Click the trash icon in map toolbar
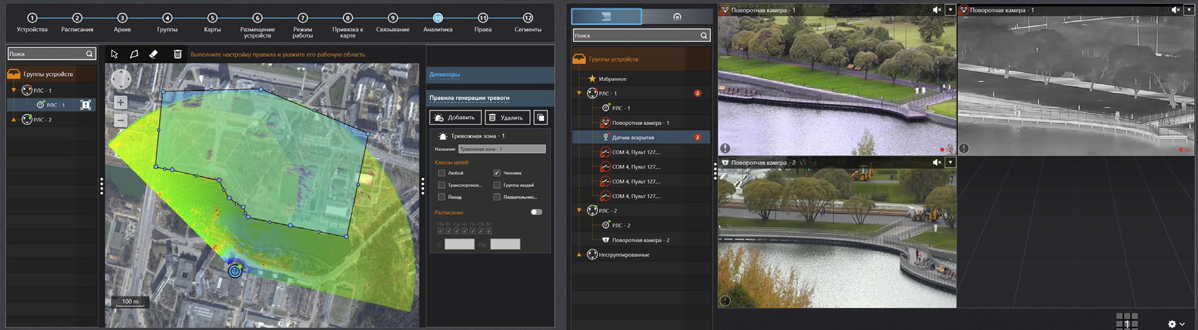1198x330 pixels. point(177,54)
